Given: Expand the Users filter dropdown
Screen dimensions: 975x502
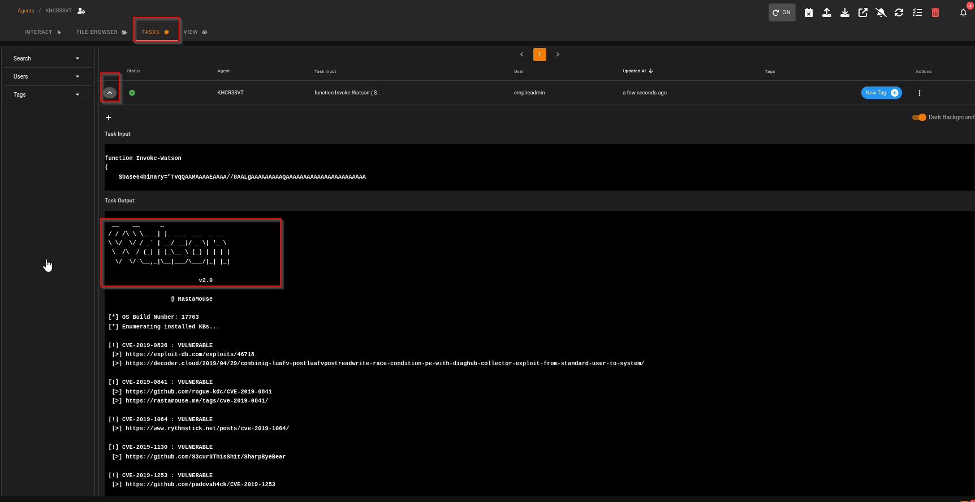Looking at the screenshot, I should click(x=48, y=76).
